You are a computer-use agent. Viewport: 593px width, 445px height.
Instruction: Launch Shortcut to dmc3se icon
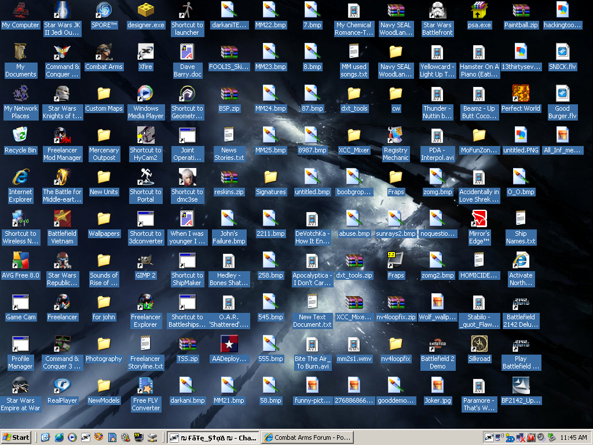(x=187, y=186)
